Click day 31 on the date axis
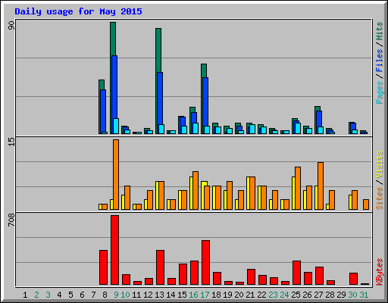The height and width of the screenshot is (303, 388). 364,295
